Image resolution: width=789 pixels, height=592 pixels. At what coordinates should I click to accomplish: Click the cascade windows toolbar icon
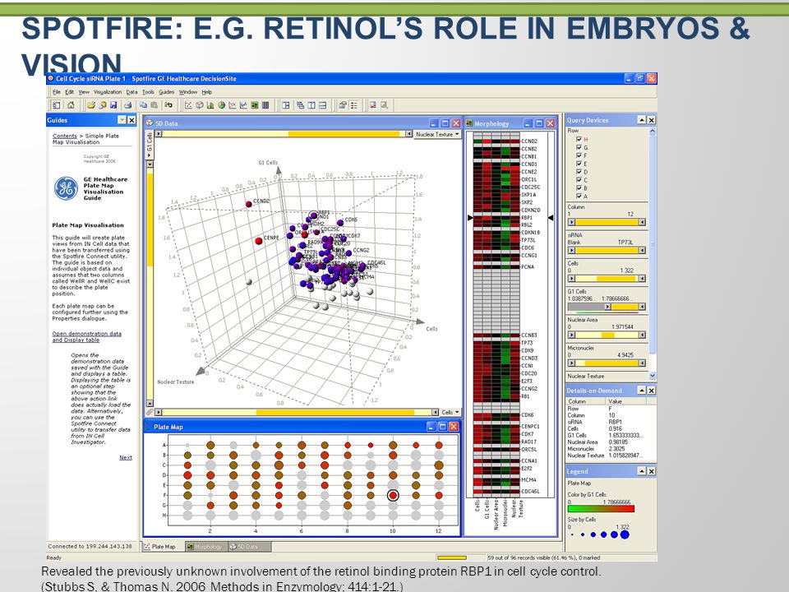[301, 105]
